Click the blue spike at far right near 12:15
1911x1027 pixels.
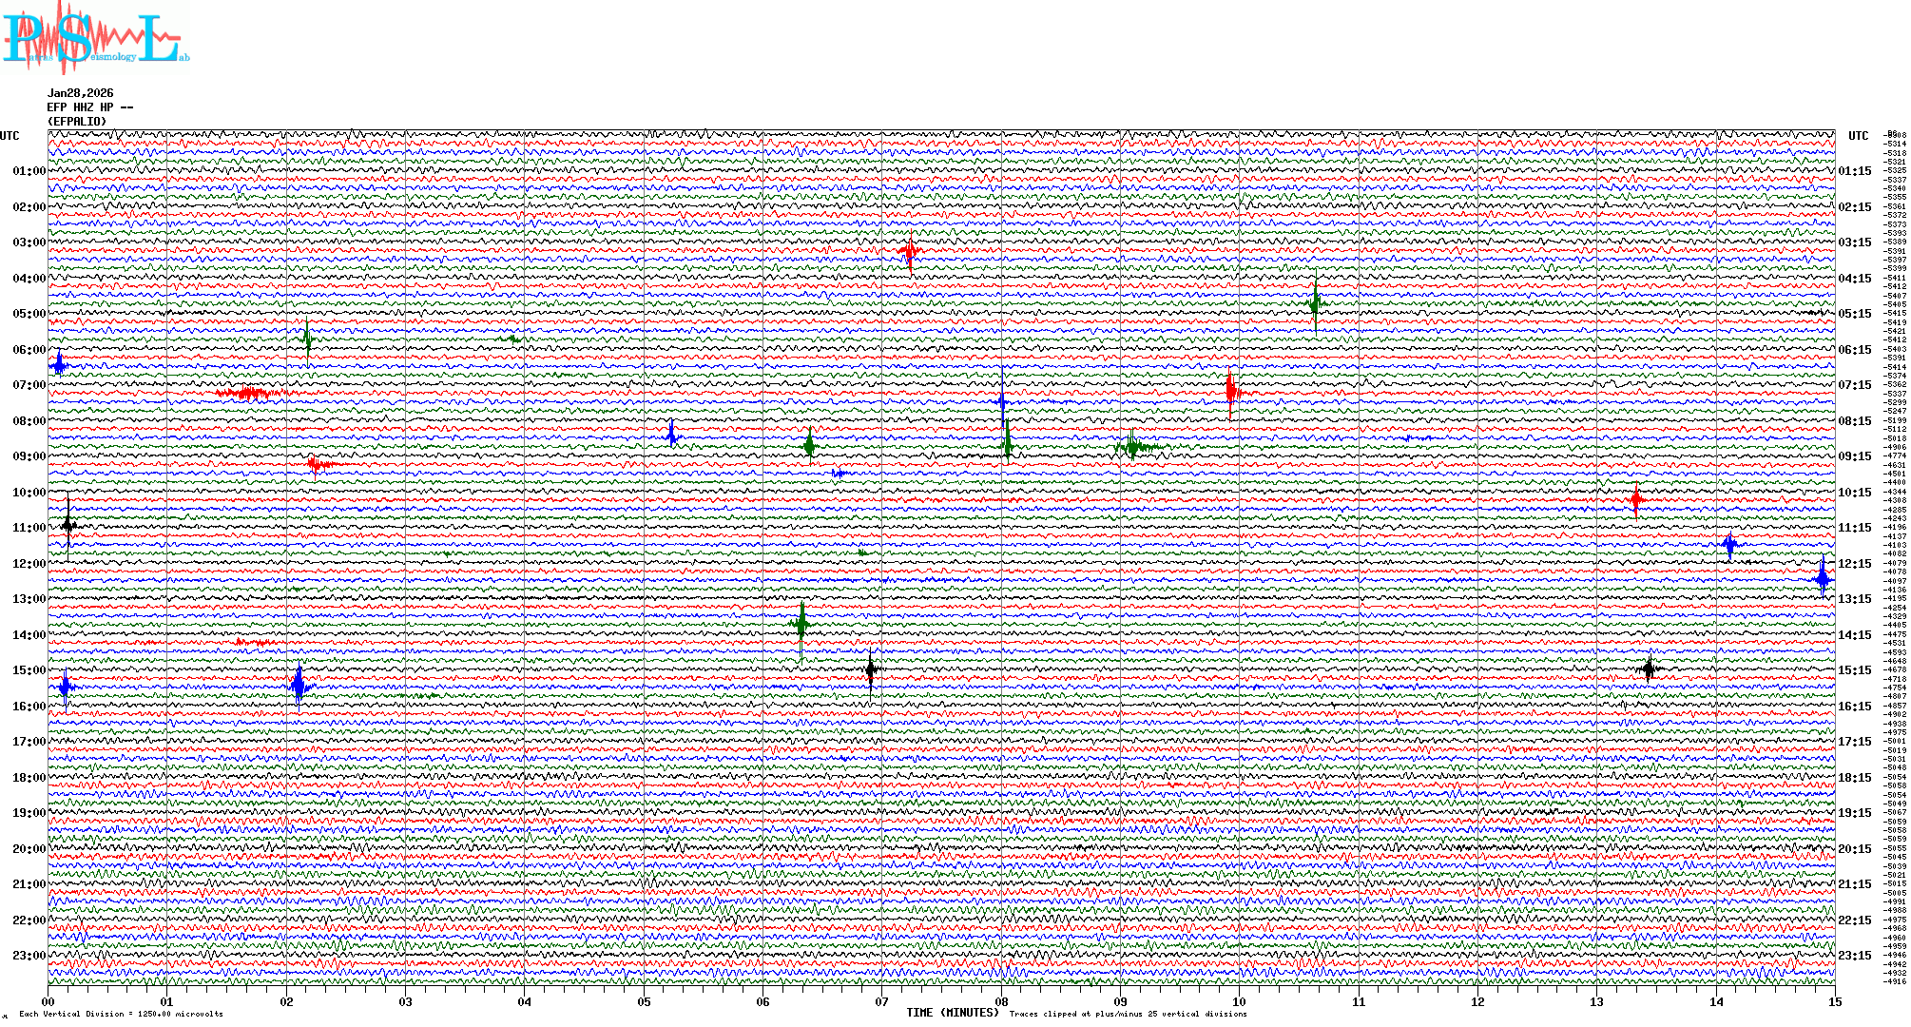1822,576
